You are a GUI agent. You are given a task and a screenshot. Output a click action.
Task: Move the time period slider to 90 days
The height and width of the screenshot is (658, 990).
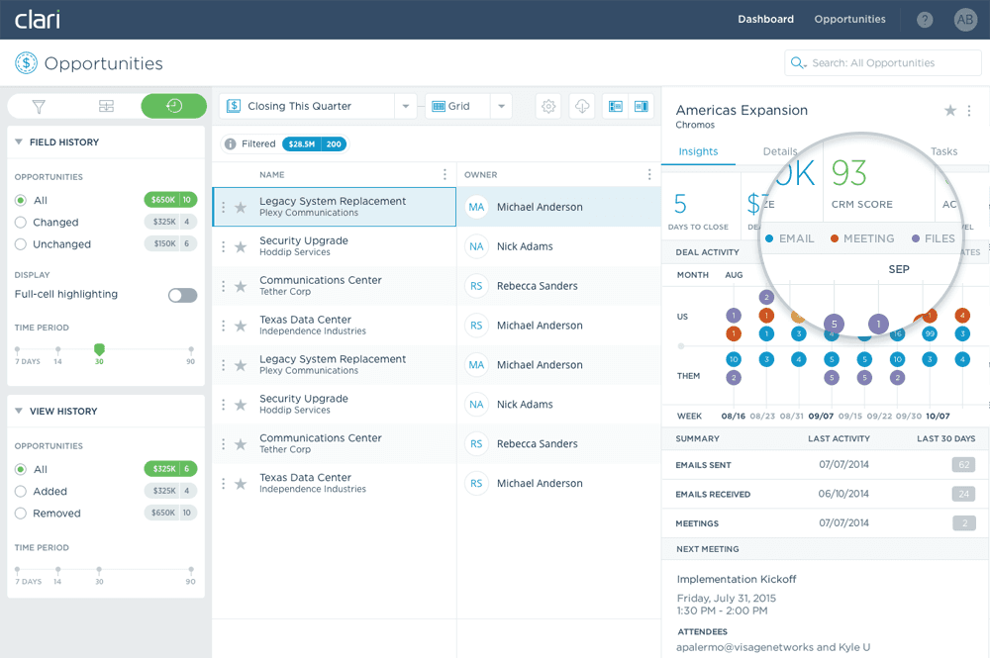[x=190, y=350]
